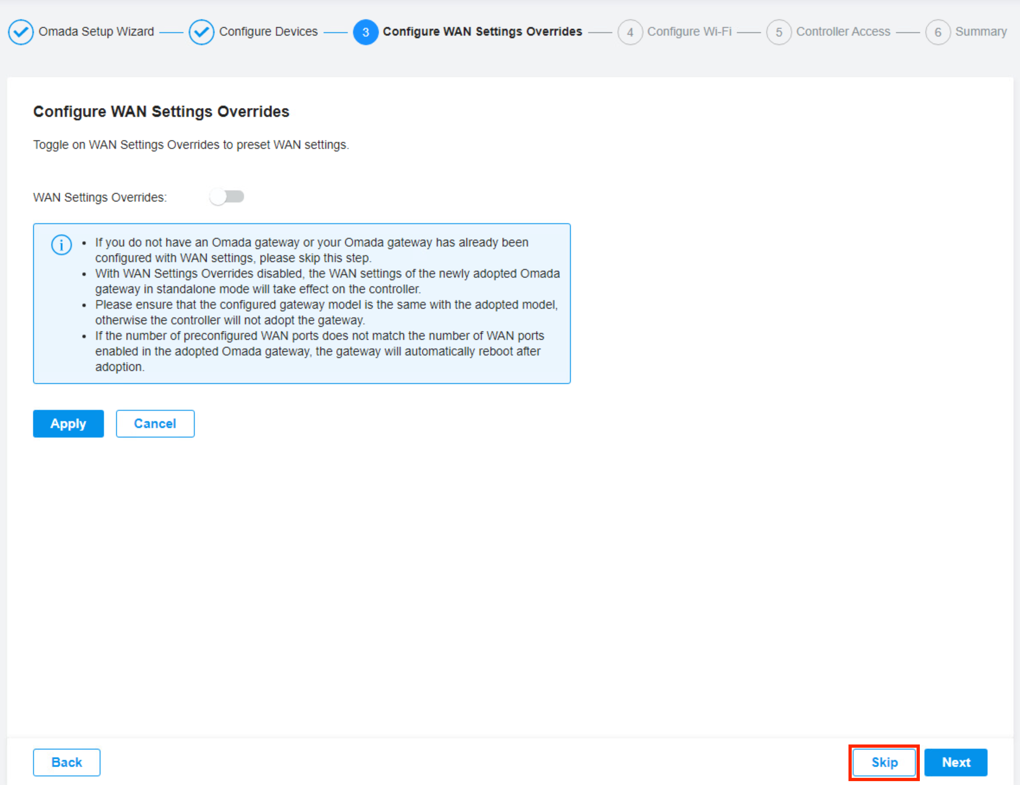Screen dimensions: 1020x785
Task: Click the WAN Settings Overrides label
Action: [100, 197]
